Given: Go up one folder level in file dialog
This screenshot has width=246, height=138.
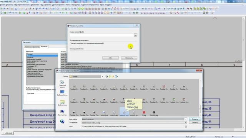Looking at the screenshot, I should [110, 77].
